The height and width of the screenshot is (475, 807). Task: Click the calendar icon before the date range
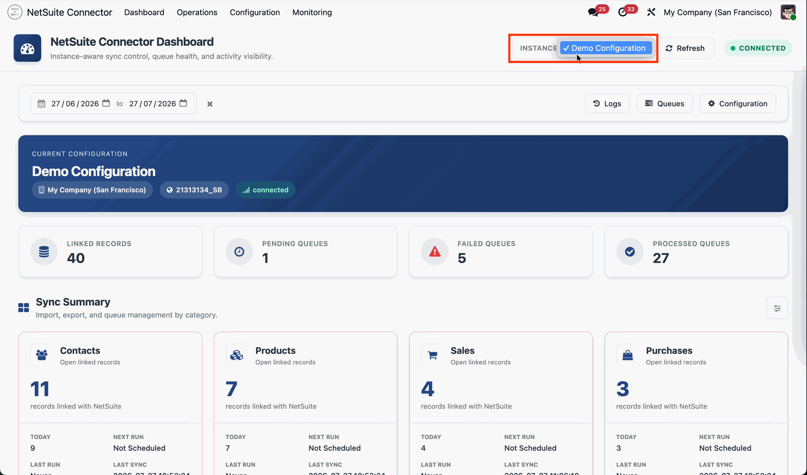(41, 103)
